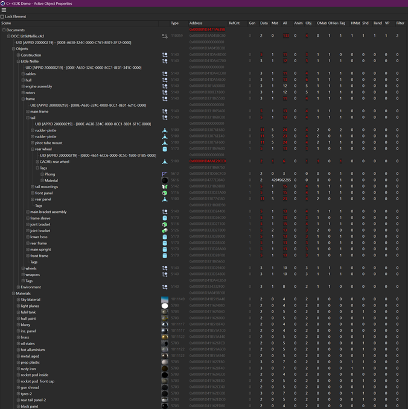Click the null icon beside engine assembly
Viewport: 408px width, 409px height.
165,86
